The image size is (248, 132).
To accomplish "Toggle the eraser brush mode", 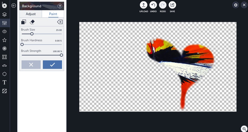I will 32,22.
